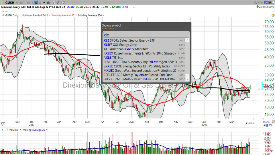Click the +12.90% change value in header
The height and width of the screenshot is (155, 275).
(115, 7)
